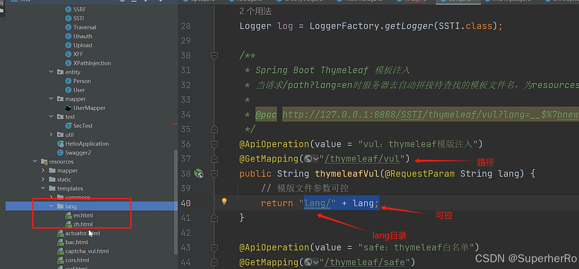
Task: Click the Traversal class icon
Action: (x=69, y=27)
